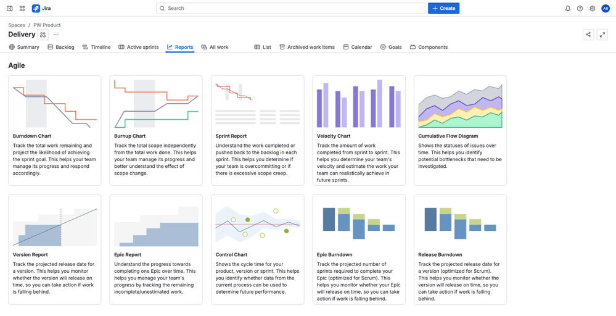Open the settings gear icon
The width and height of the screenshot is (616, 316).
[x=593, y=8]
